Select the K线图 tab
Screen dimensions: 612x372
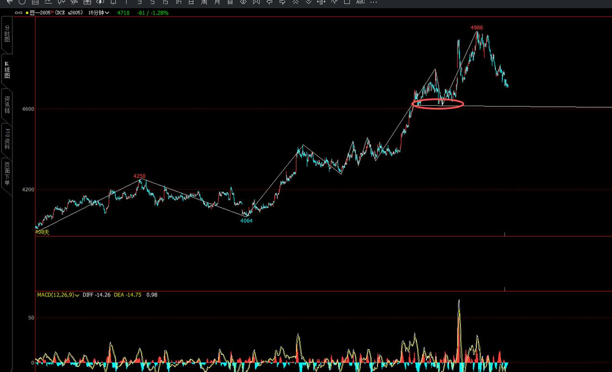[7, 70]
